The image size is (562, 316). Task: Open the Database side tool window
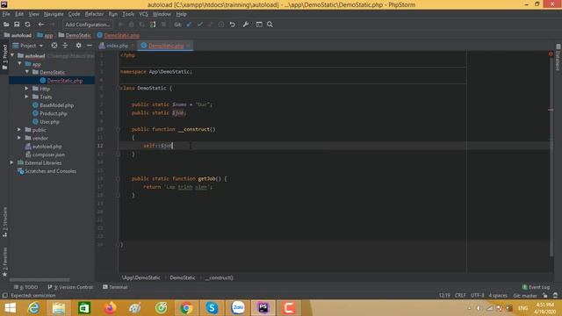(558, 58)
